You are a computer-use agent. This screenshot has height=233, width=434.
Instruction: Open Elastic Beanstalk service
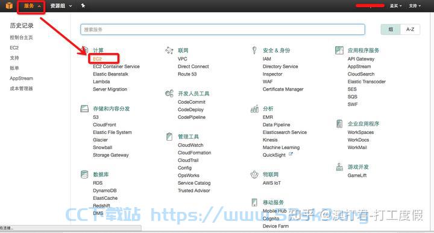[110, 74]
